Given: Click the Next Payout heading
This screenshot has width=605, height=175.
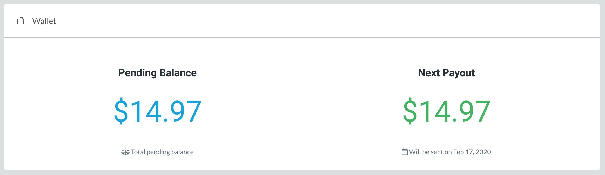Looking at the screenshot, I should 446,73.
